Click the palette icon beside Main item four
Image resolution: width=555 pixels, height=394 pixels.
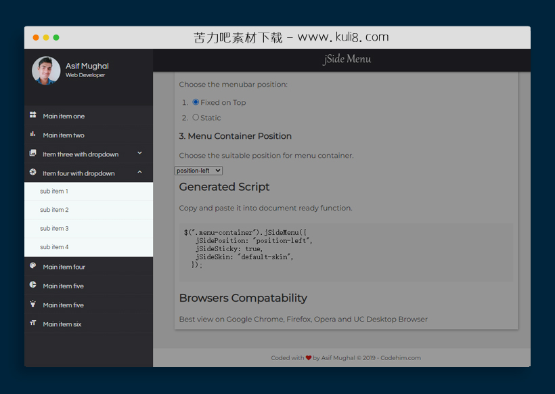click(x=33, y=266)
